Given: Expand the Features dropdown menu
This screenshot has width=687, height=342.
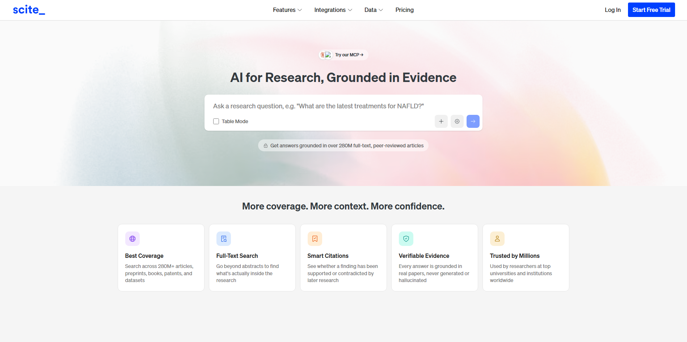Looking at the screenshot, I should (x=287, y=10).
